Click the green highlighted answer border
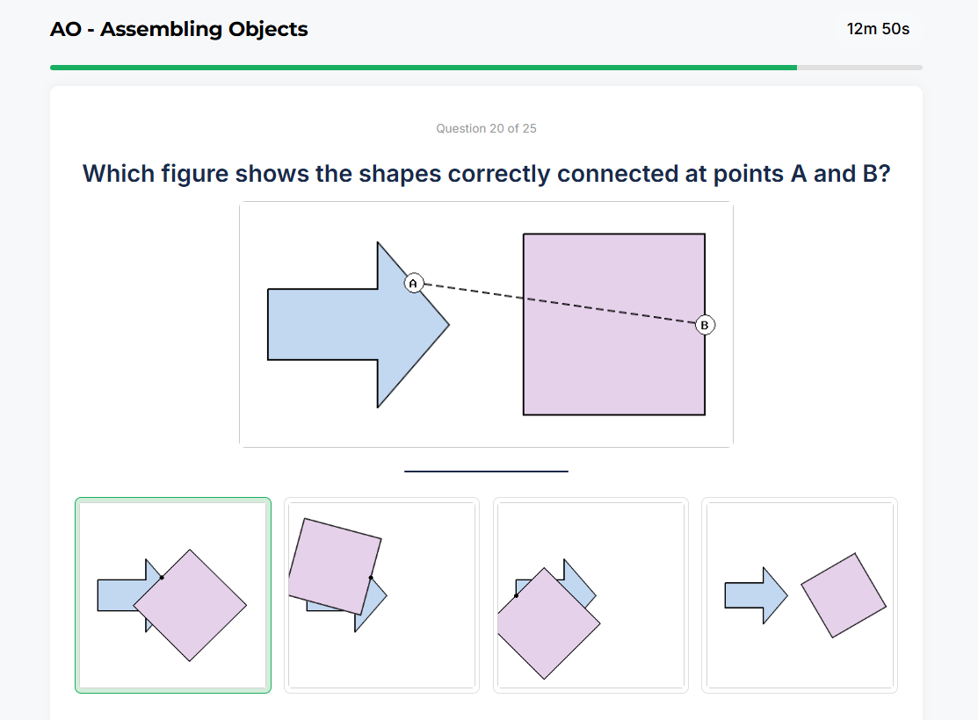This screenshot has height=720, width=978. (x=173, y=499)
